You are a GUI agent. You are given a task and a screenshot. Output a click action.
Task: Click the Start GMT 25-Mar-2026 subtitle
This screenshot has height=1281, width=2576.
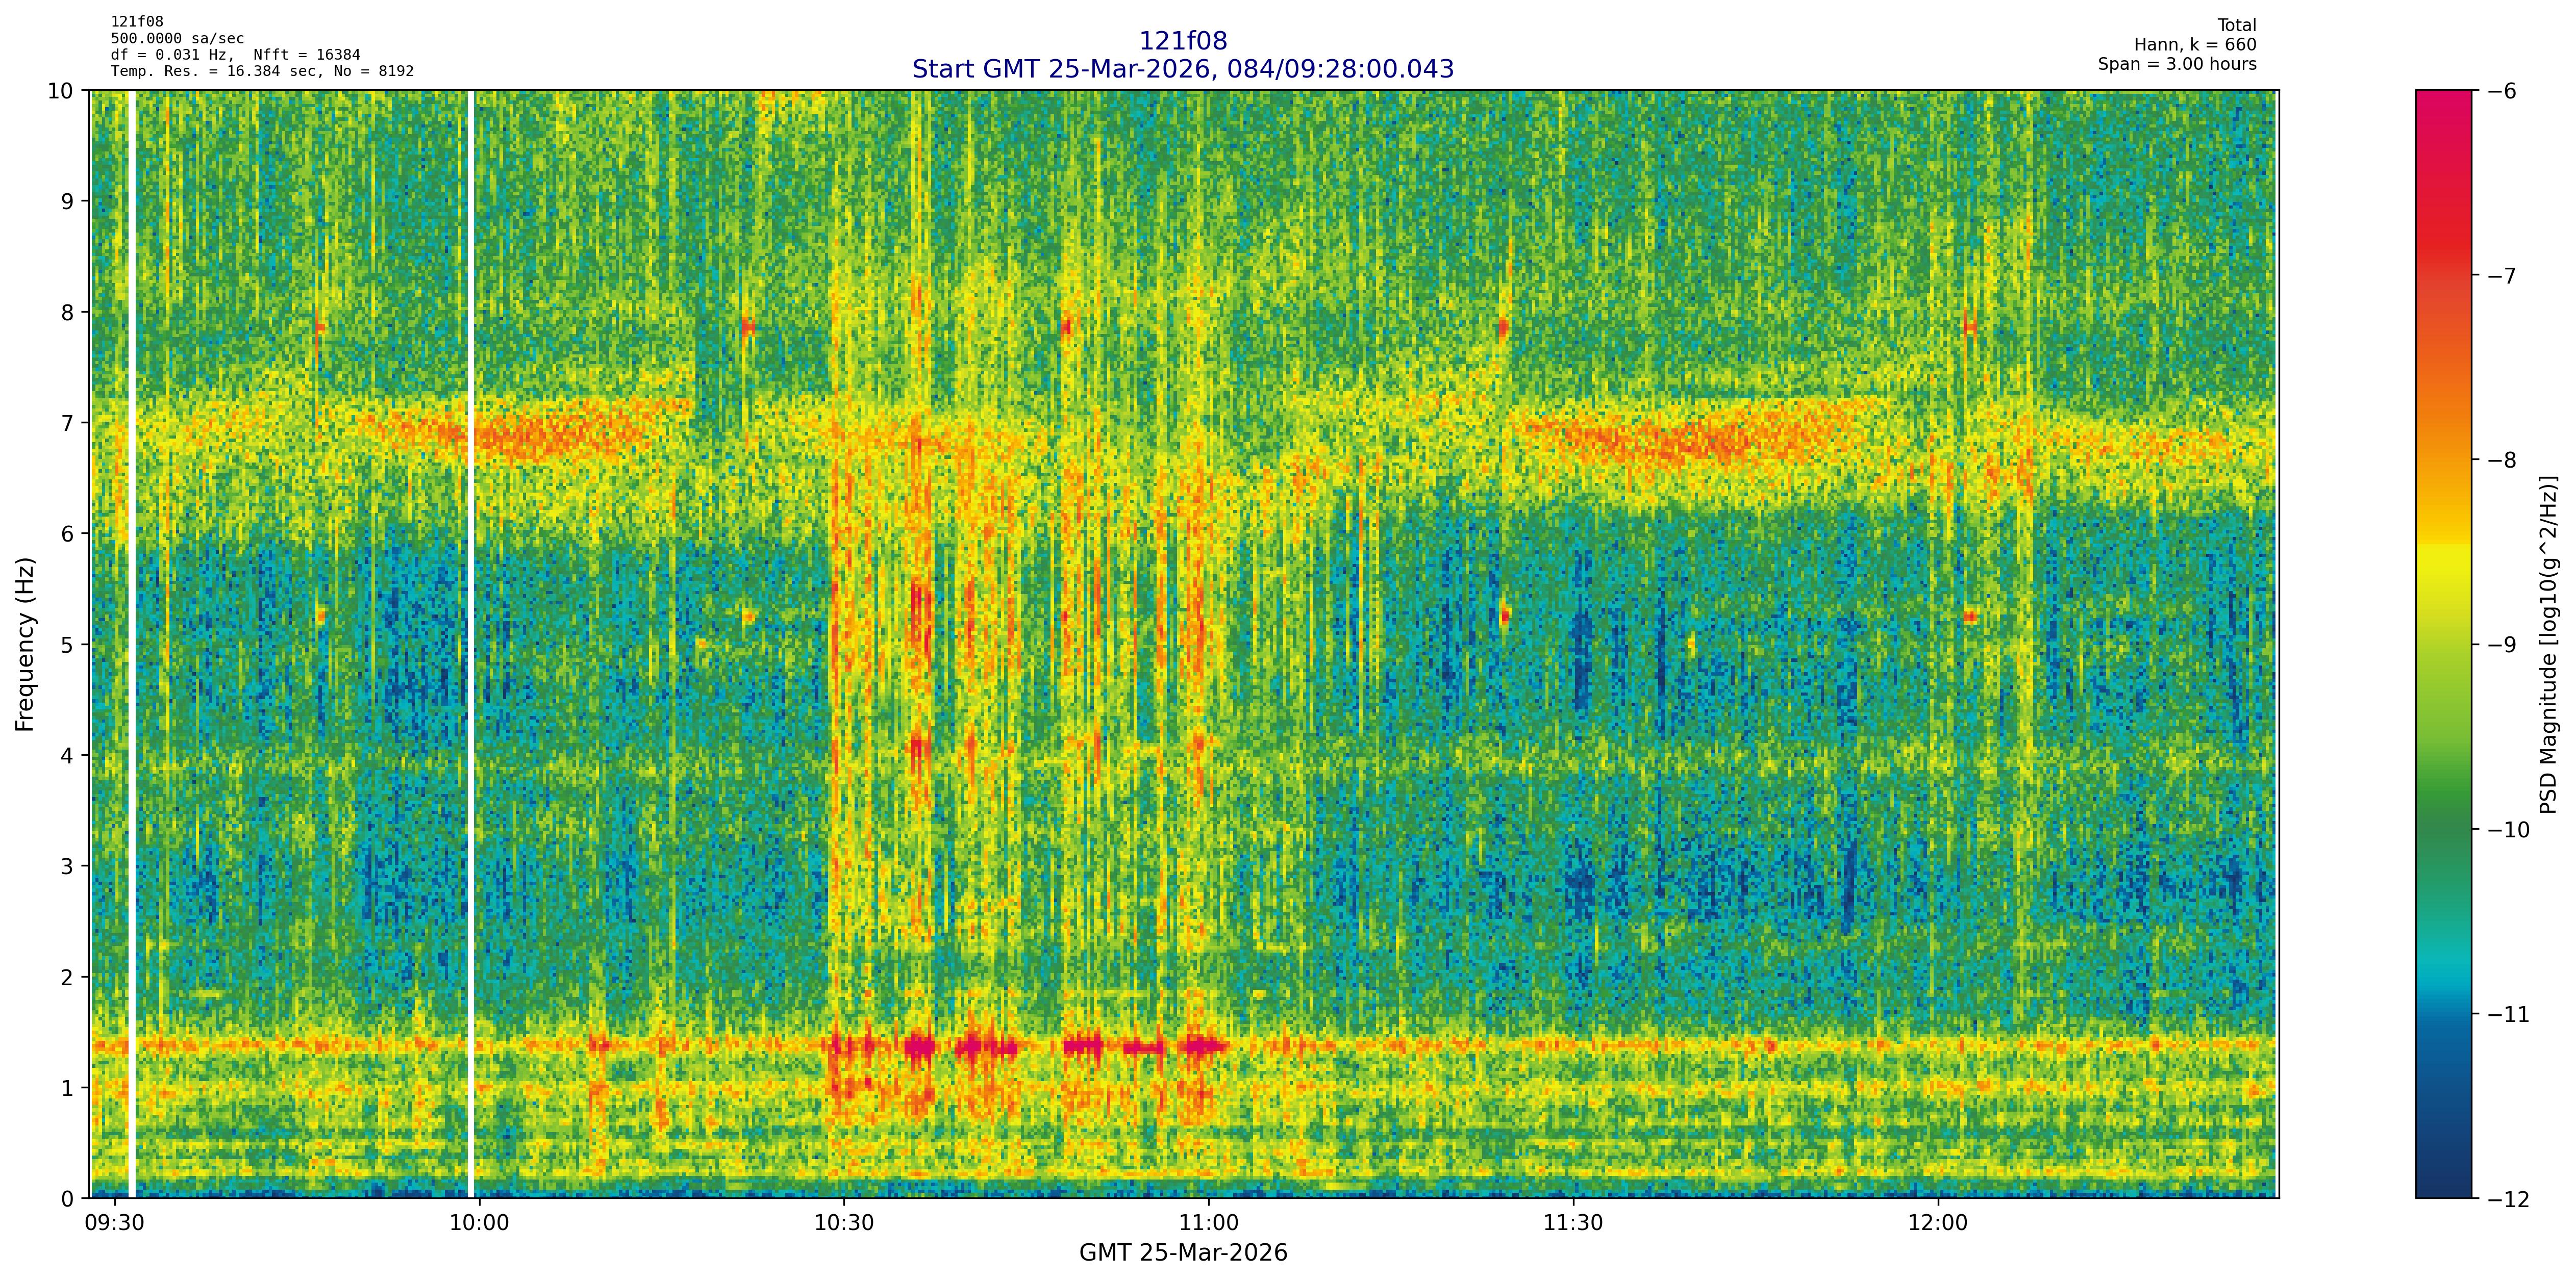click(1183, 69)
